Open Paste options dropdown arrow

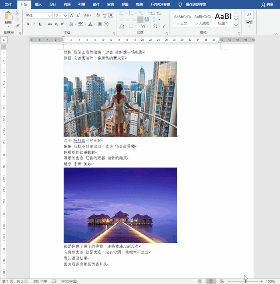point(8,27)
